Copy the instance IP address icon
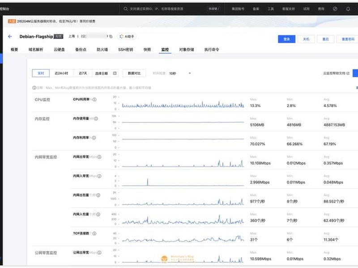Screen dimensions: 358x268 pos(111,37)
